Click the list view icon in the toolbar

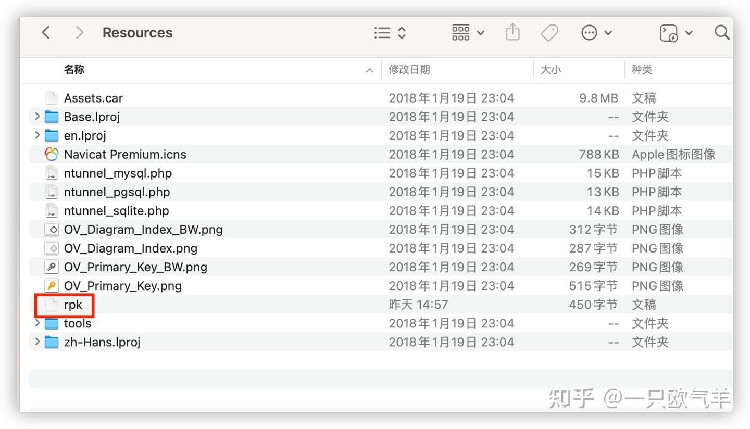(x=382, y=32)
